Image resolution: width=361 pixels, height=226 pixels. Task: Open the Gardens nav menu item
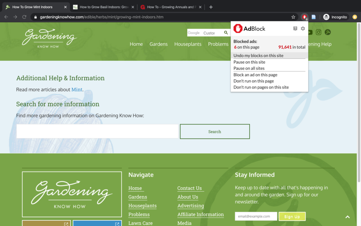158,44
